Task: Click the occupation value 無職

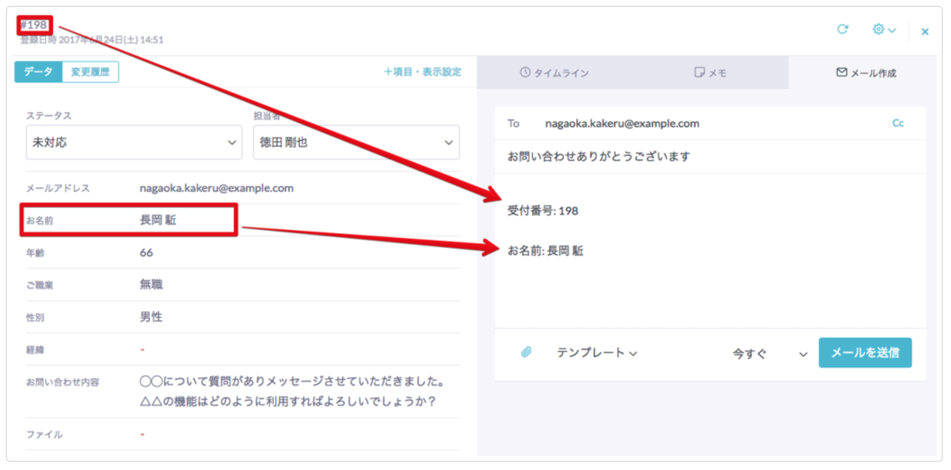Action: (x=151, y=284)
